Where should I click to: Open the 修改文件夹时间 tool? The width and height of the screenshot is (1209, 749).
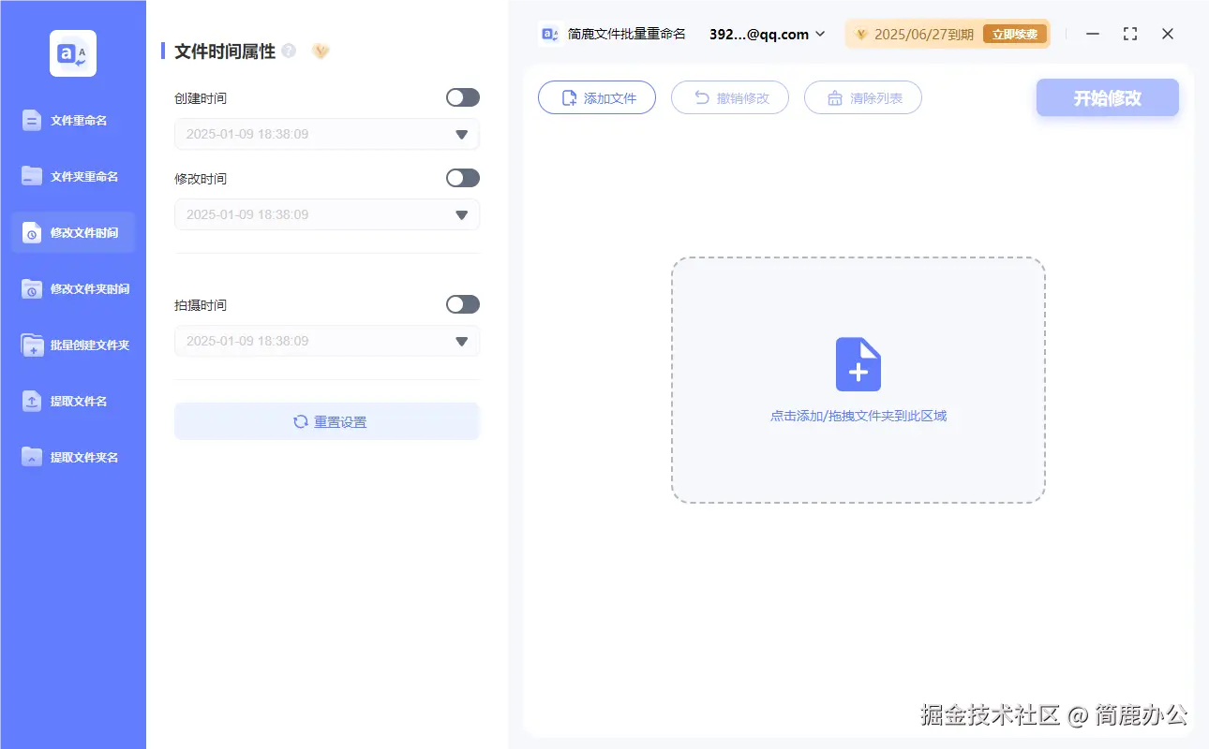[73, 288]
